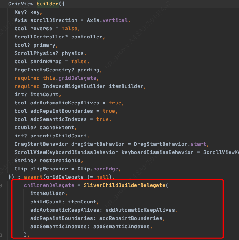Select the "keyboardDismissBehavior" parameter name
Screen dimensions: 239x240
tap(158, 152)
